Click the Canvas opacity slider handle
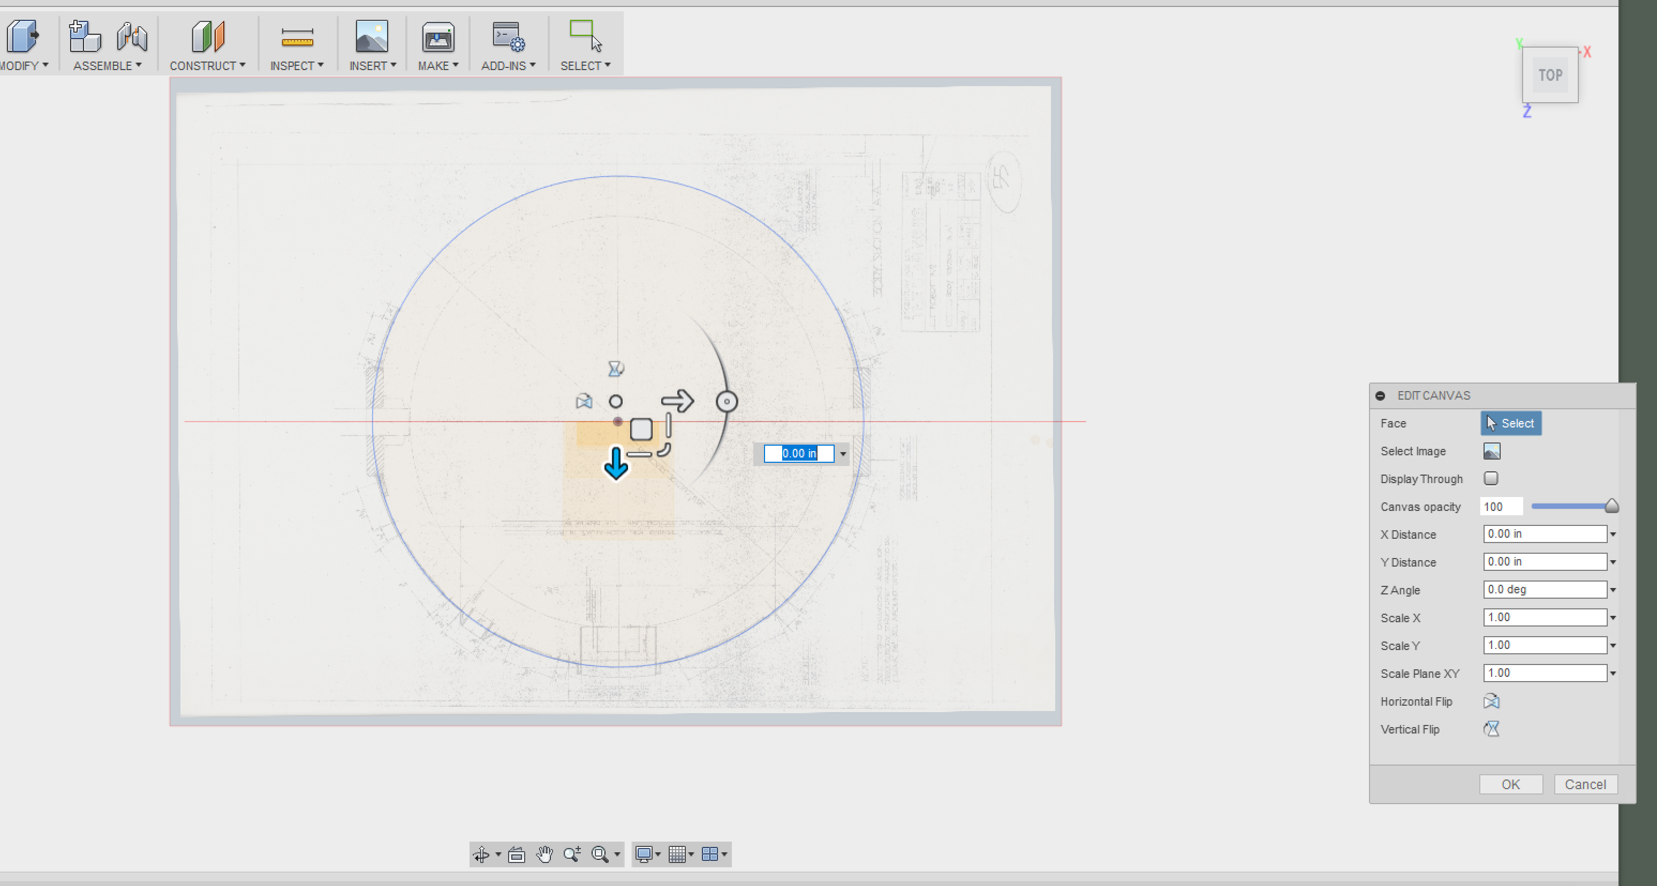Viewport: 1657px width, 886px height. (x=1611, y=506)
